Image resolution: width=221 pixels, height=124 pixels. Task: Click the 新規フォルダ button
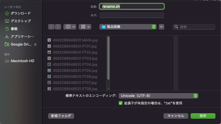[61, 116]
